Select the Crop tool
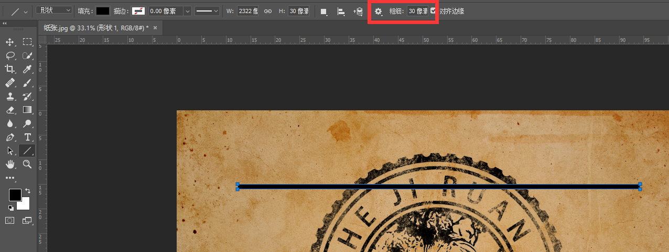The height and width of the screenshot is (252, 669). 9,69
